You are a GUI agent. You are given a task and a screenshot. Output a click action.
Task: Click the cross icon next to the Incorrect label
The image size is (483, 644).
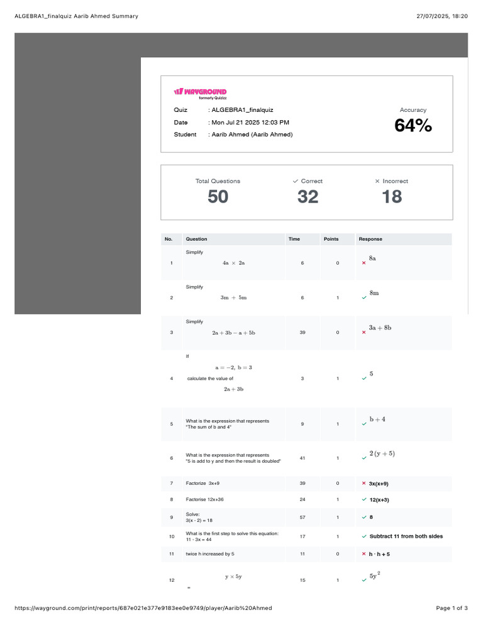pos(377,181)
